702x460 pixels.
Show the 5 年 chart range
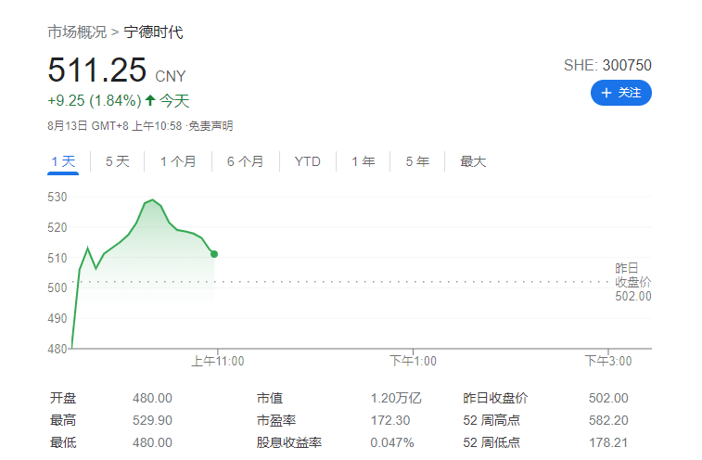tap(417, 161)
